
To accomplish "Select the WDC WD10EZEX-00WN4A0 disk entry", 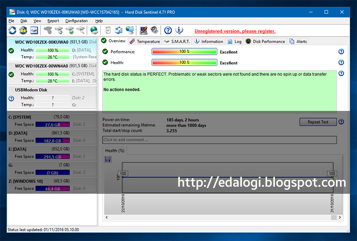I will [52, 74].
